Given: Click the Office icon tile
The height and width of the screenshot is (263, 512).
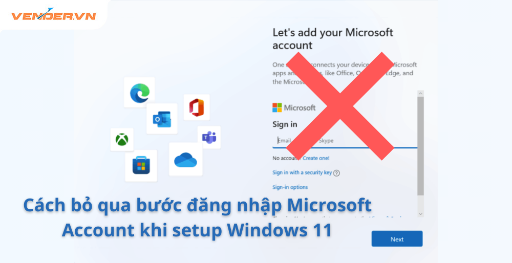Looking at the screenshot, I should pyautogui.click(x=197, y=107).
